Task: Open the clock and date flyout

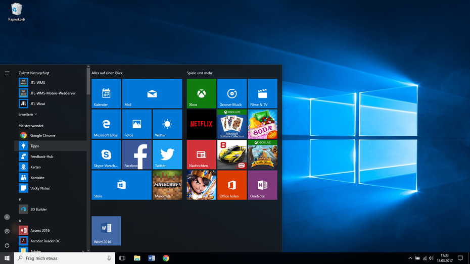Action: (x=445, y=258)
